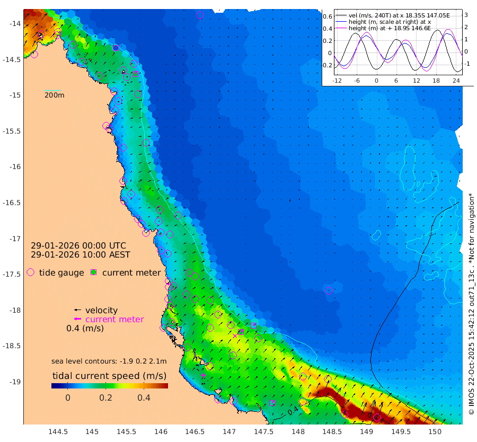Image resolution: width=477 pixels, height=442 pixels.
Task: Click the '-17.5' latitude axis label
Action: tap(12, 275)
